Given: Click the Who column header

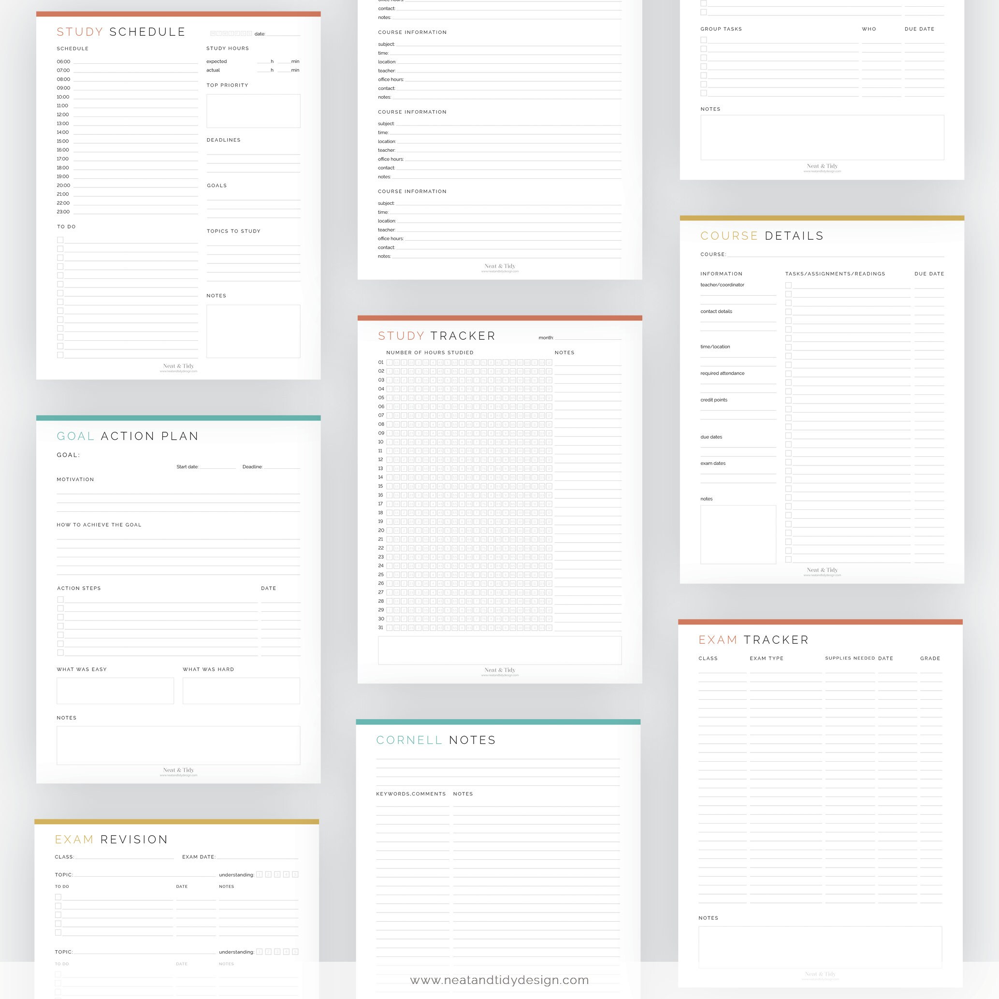Looking at the screenshot, I should [869, 29].
